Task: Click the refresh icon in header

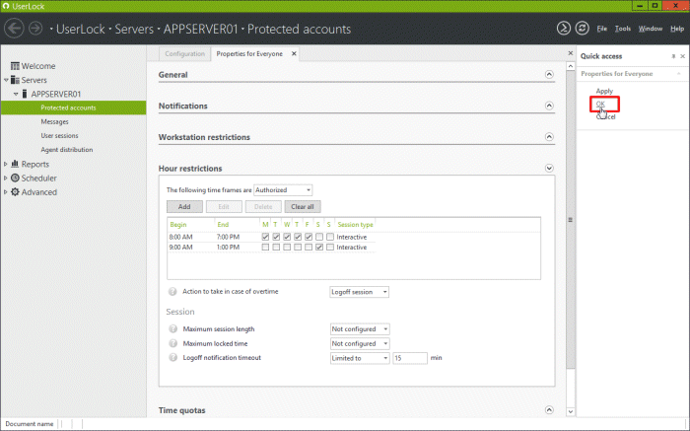Action: point(584,29)
